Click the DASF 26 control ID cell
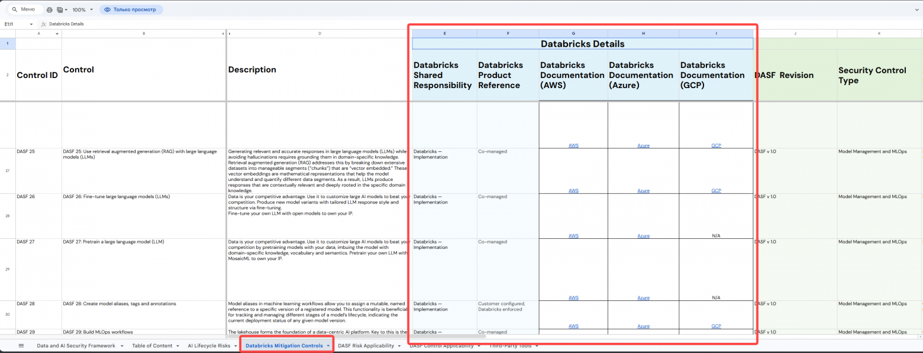Viewport: 923px width, 353px height. (38, 216)
